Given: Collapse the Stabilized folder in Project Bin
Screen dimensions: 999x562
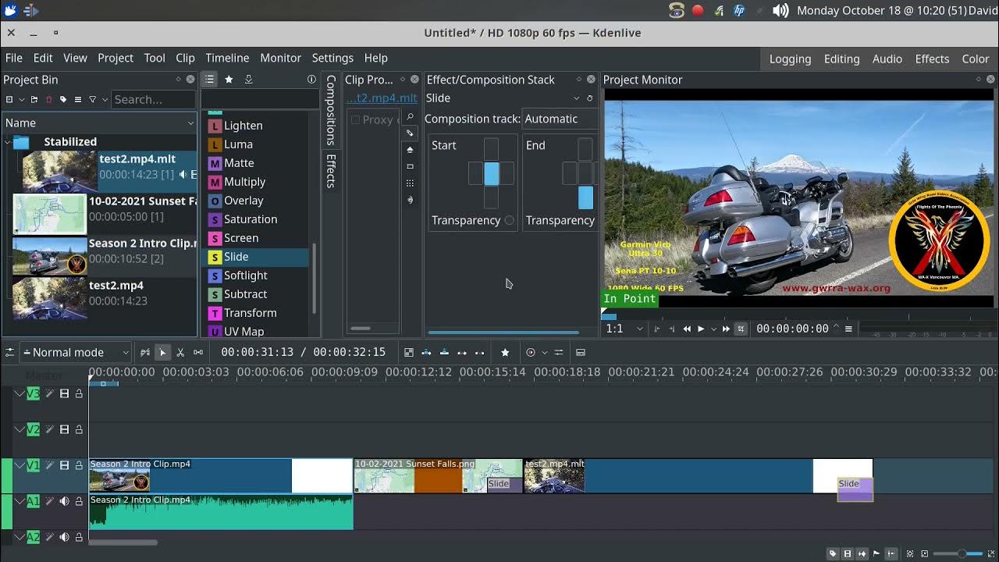Looking at the screenshot, I should (8, 142).
